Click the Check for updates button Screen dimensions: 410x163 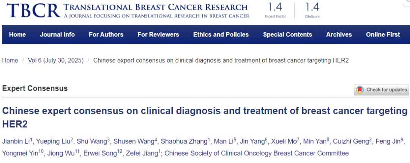pyautogui.click(x=382, y=90)
